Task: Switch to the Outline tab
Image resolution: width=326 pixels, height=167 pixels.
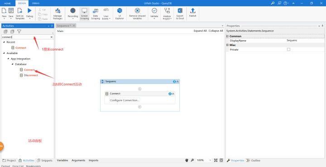Action: (x=253, y=160)
